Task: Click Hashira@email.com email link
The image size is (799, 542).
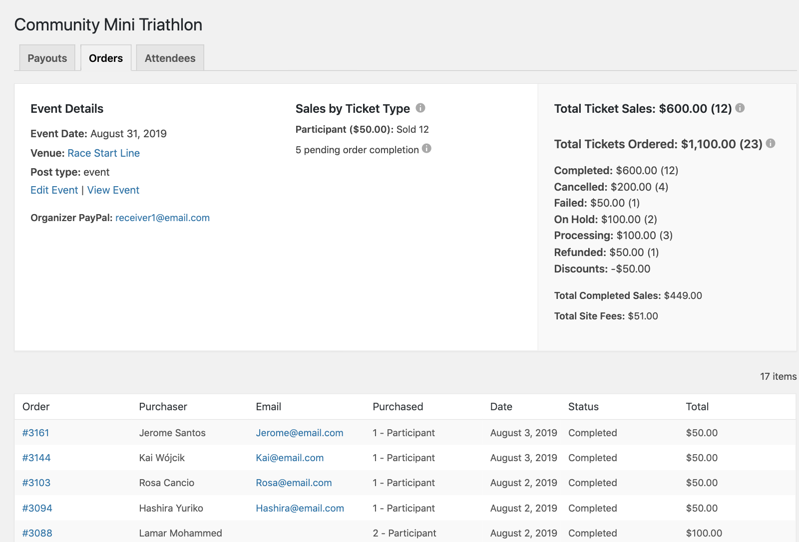Action: click(300, 508)
